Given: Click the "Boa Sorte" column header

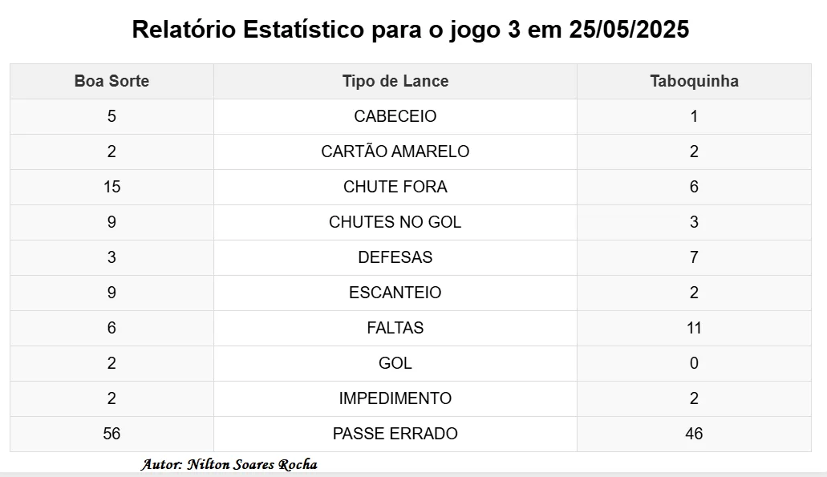Looking at the screenshot, I should pos(111,81).
